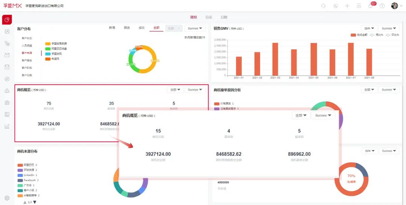The image size is (406, 205).
Task: Open the red pie-chart dashboard sidebar icon
Action: [7, 20]
